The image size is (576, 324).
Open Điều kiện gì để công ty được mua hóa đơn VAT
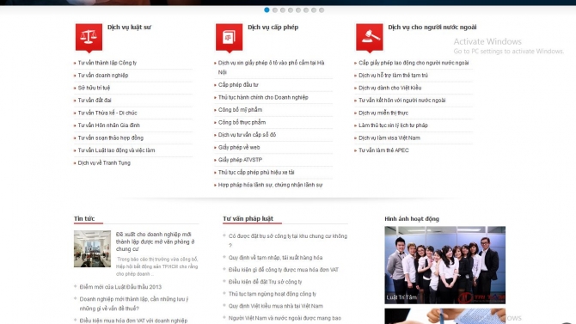tap(283, 270)
